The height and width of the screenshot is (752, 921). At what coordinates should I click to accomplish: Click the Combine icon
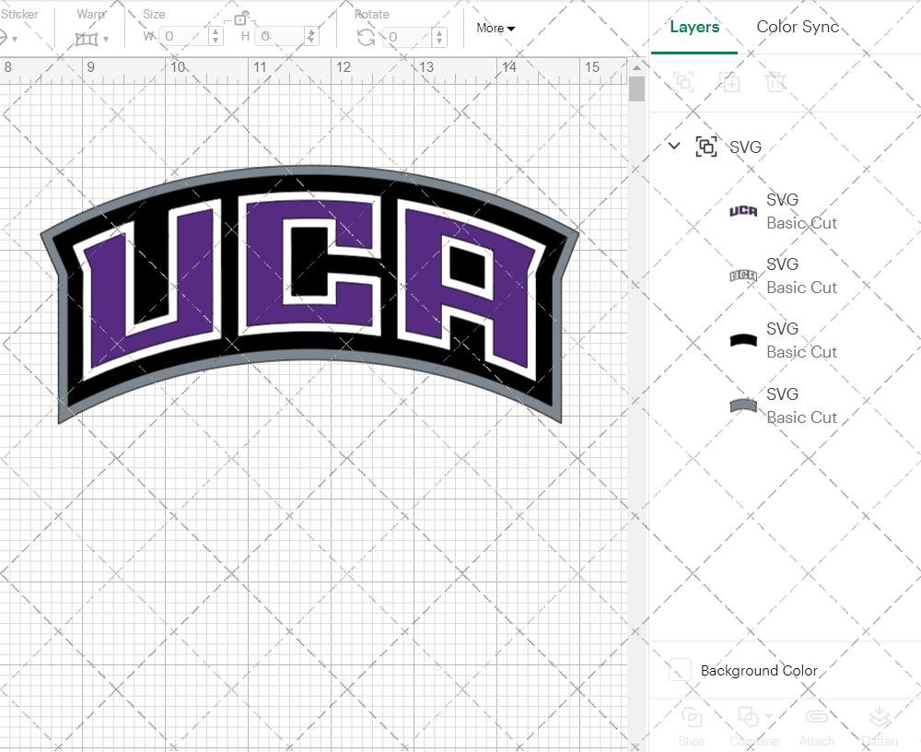pyautogui.click(x=748, y=716)
